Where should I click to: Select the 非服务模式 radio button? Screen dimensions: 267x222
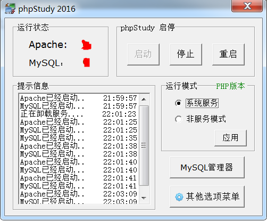178,119
